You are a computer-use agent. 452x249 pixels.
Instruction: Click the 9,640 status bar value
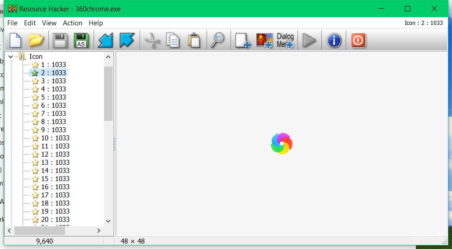(x=44, y=241)
